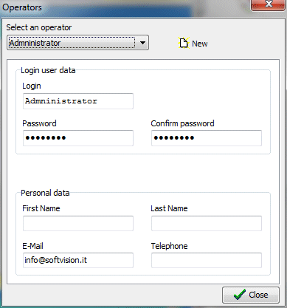Viewport: 287px width, 308px height.
Task: Click the New label text
Action: (x=200, y=44)
